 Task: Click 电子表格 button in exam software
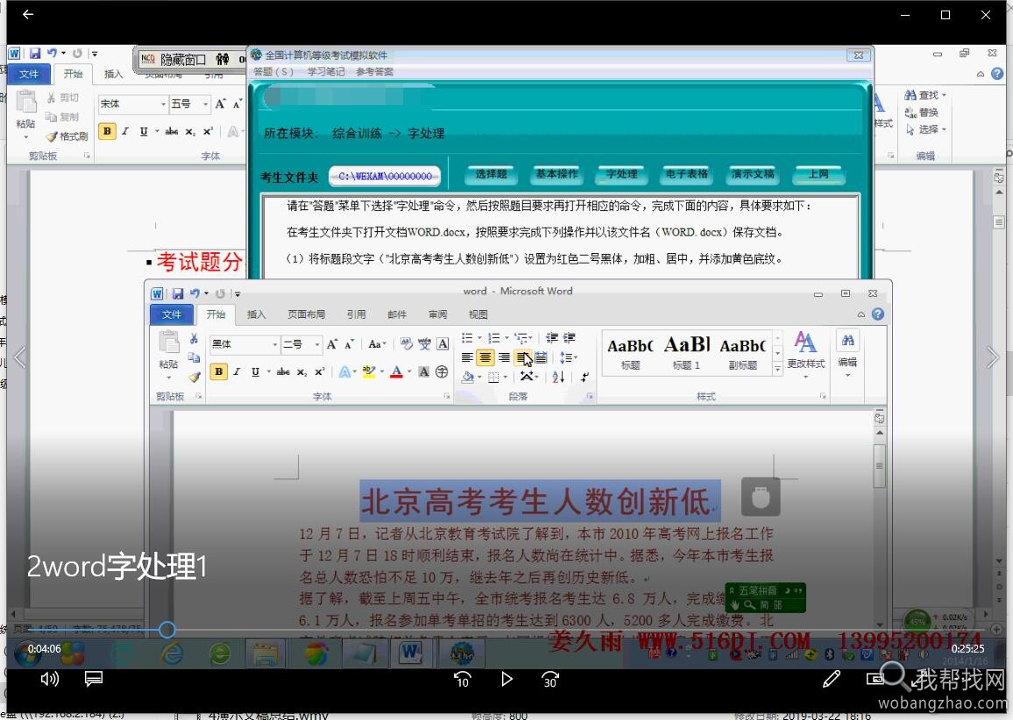[x=687, y=174]
